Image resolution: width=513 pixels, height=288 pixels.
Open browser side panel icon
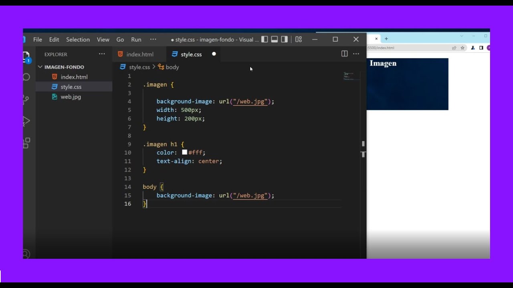481,48
